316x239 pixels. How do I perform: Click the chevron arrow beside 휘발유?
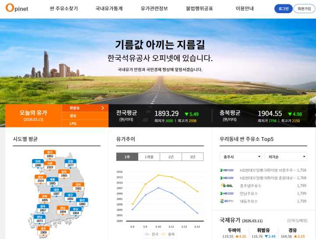tap(103, 108)
